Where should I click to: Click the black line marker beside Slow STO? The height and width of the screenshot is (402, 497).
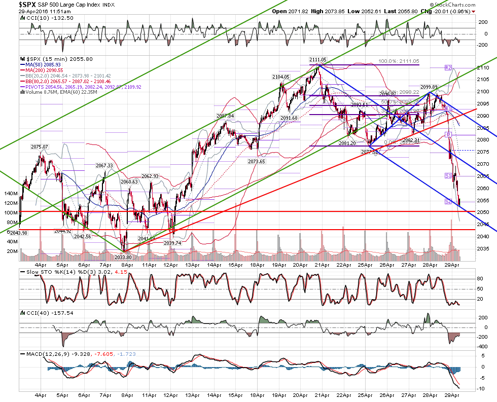(x=22, y=272)
